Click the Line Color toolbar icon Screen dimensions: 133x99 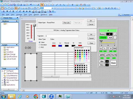(33, 11)
